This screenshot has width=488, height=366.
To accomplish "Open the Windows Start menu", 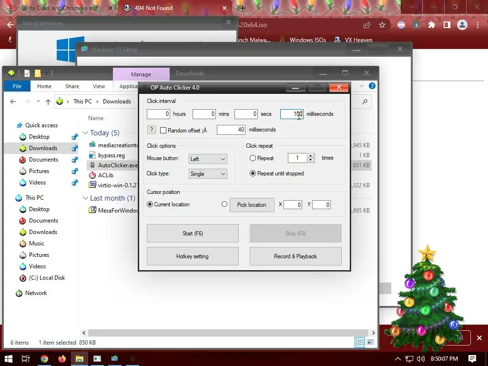I will tap(9, 359).
